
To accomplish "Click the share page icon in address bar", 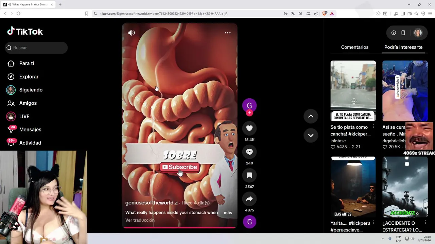I will 316,14.
